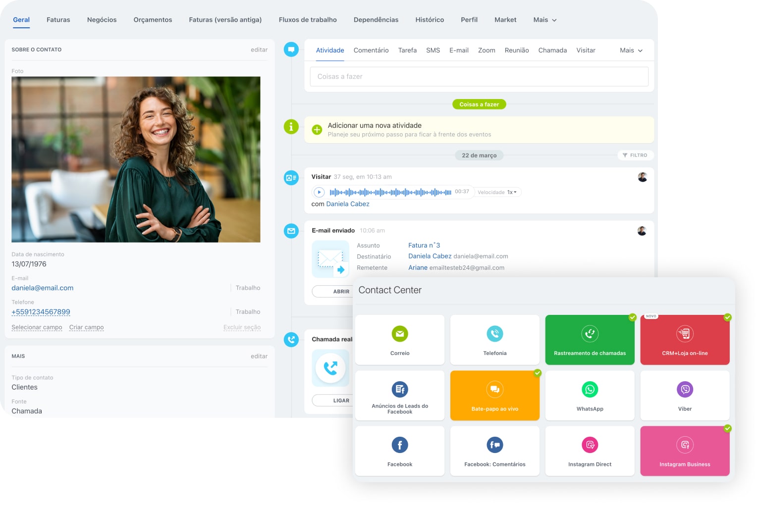Expand the Mais dropdown in activity tabs
The image size is (759, 506).
coord(631,51)
